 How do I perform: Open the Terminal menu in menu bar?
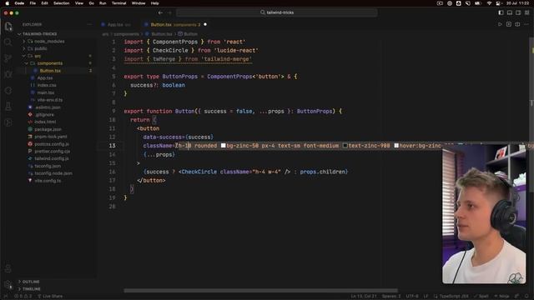118,3
